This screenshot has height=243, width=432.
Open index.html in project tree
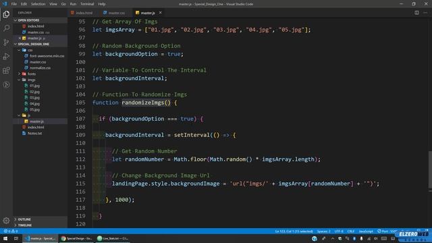(36, 128)
